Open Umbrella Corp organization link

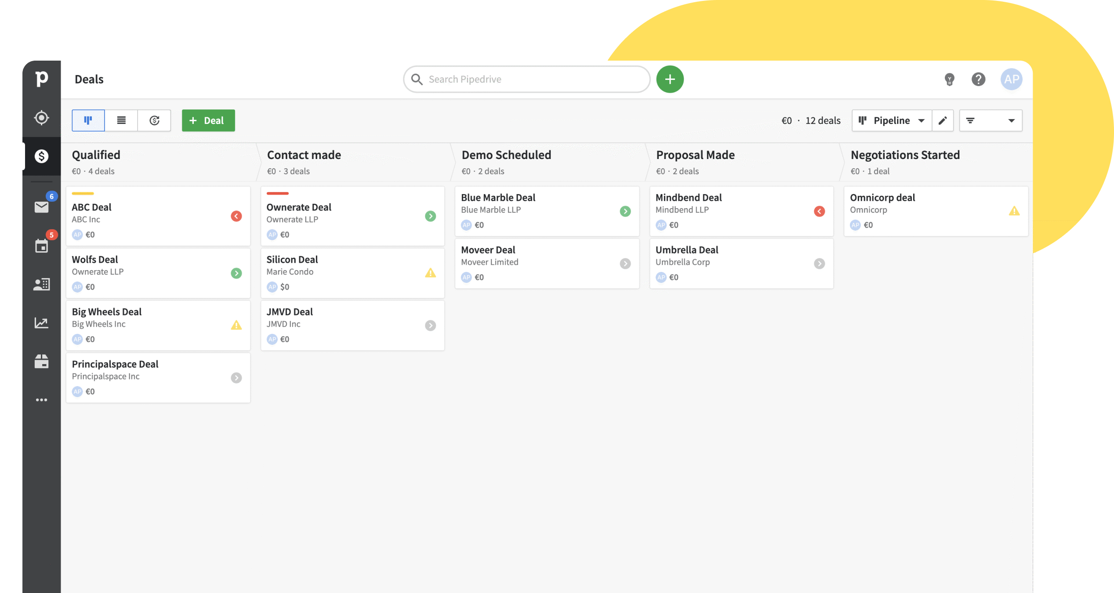[x=682, y=262]
